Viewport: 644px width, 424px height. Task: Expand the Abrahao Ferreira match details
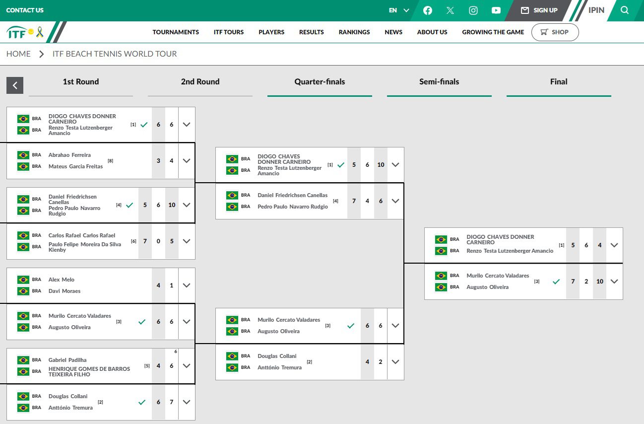coord(187,161)
